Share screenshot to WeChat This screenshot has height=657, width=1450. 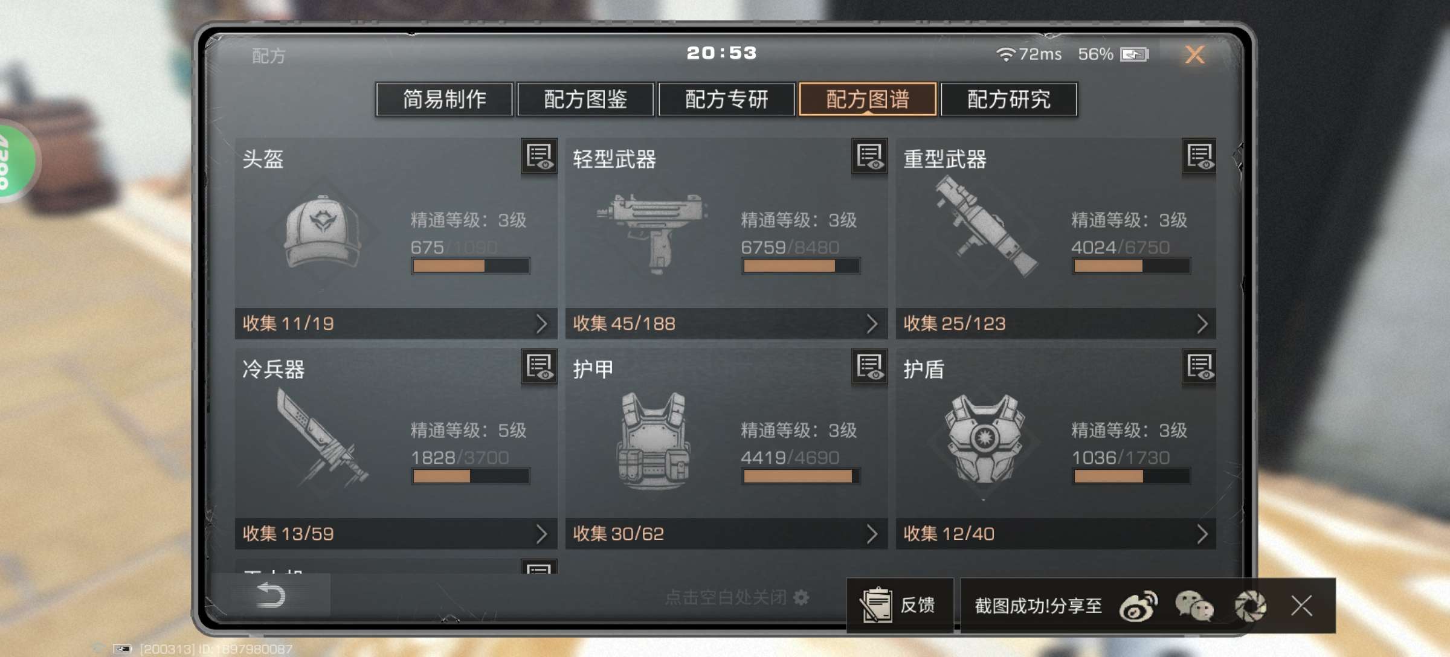tap(1194, 606)
